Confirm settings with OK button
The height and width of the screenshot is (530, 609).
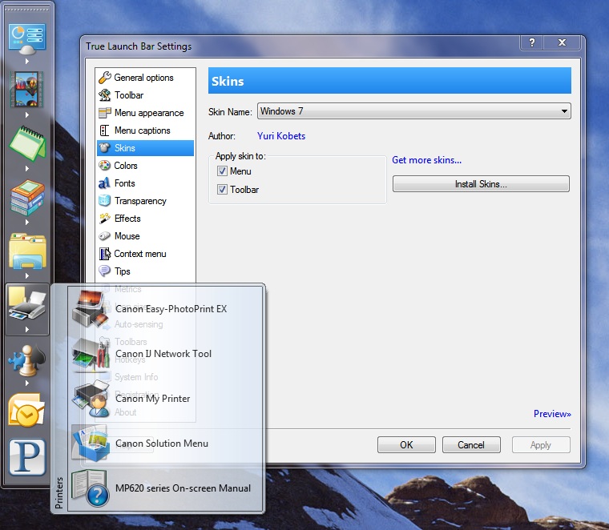coord(406,444)
